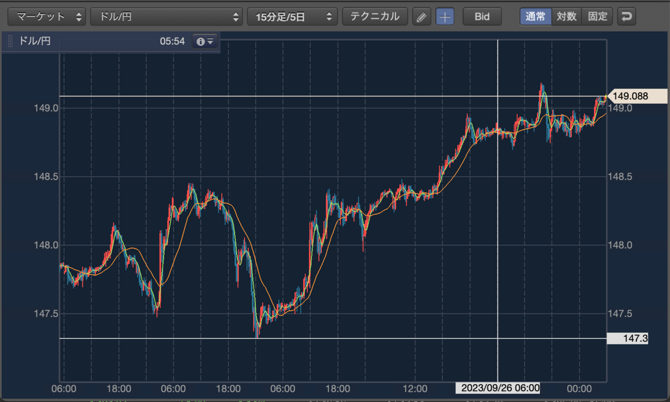Open the ドル/円 currency pair selector
The width and height of the screenshot is (670, 402).
tap(166, 17)
